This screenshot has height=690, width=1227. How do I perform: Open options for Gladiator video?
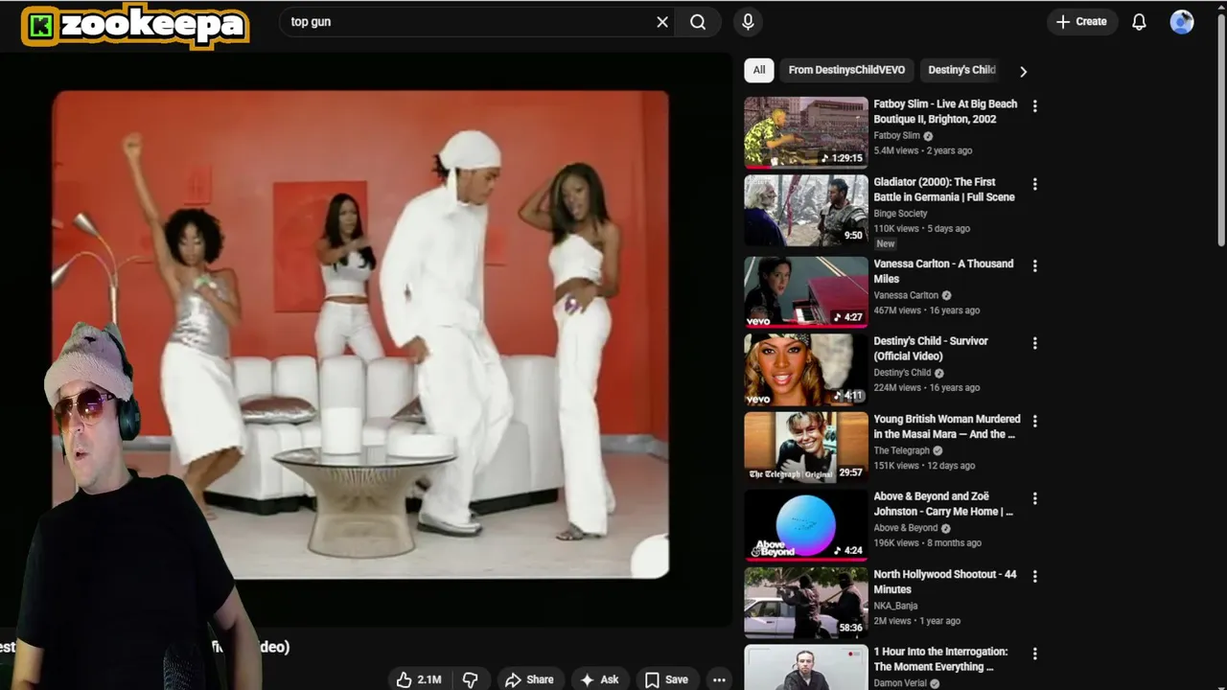pos(1034,184)
